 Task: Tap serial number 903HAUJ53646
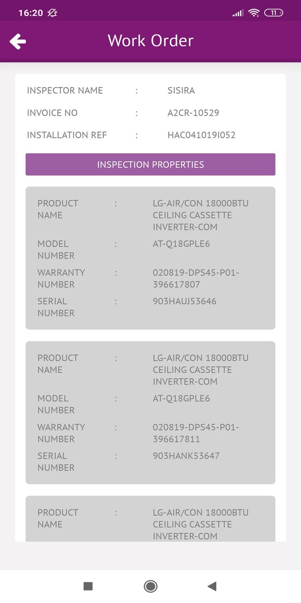[183, 301]
